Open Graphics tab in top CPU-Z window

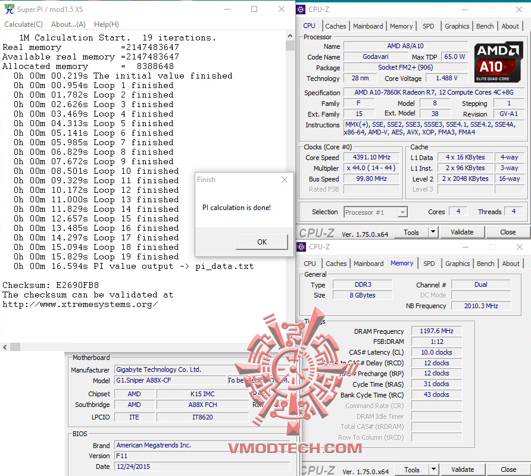[457, 26]
